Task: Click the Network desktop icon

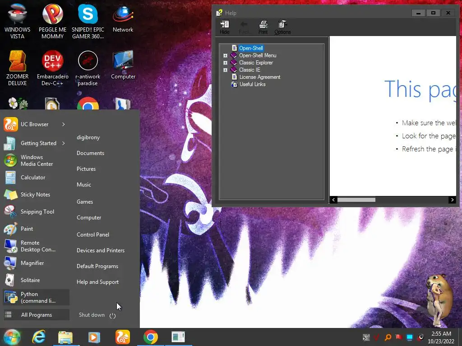Action: pyautogui.click(x=123, y=18)
